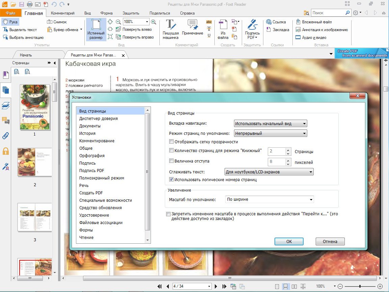This screenshot has width=389, height=292.
Task: Open the Защитить ribbon tab
Action: [x=131, y=13]
